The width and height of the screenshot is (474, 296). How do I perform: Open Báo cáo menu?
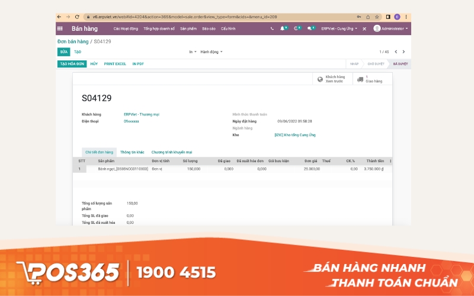pos(209,28)
